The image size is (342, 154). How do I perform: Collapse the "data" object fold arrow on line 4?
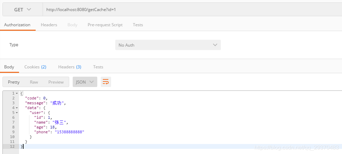coord(17,108)
